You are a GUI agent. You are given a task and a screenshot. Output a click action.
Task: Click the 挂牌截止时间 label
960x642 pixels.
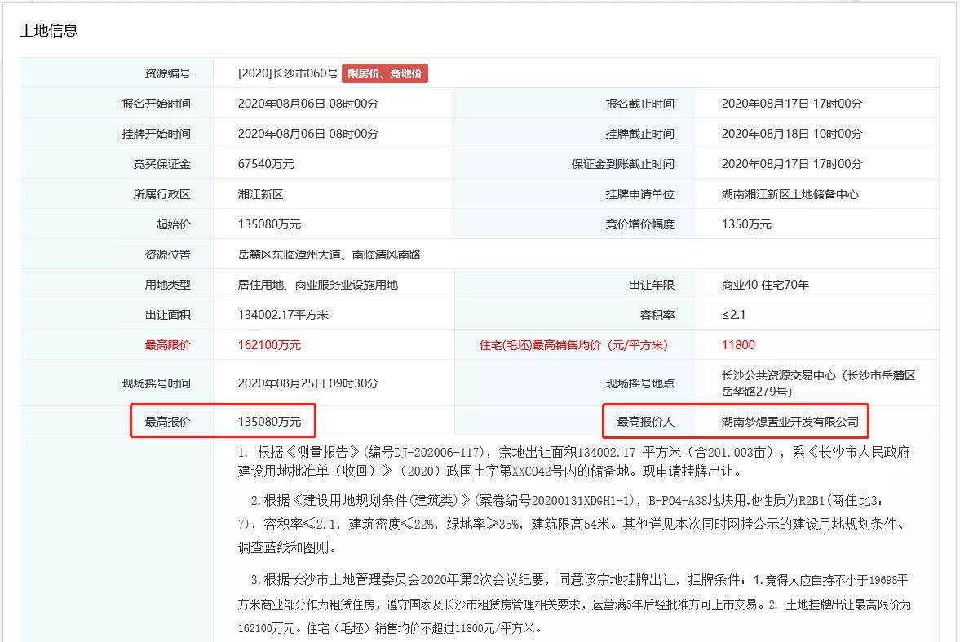click(639, 134)
